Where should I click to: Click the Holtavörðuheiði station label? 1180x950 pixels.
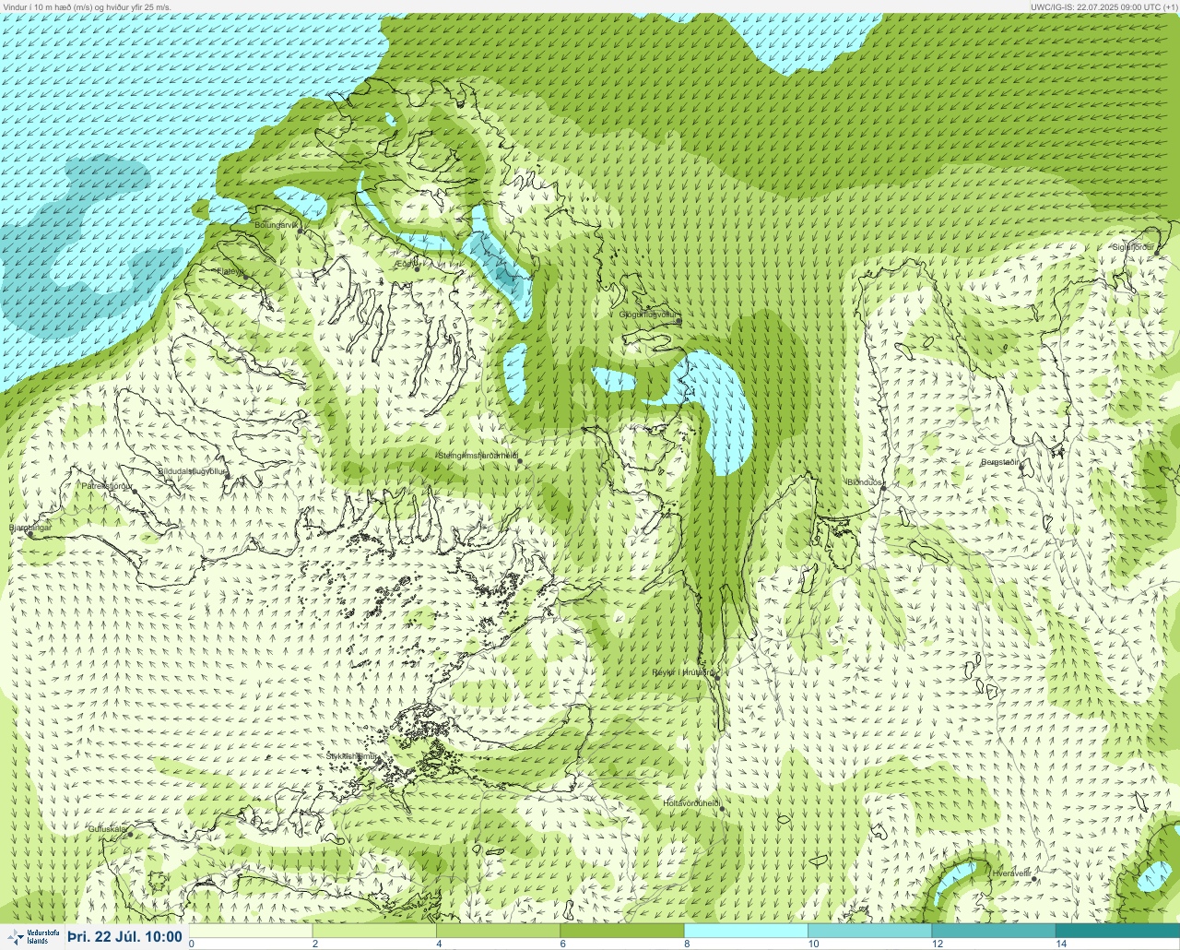tap(691, 803)
